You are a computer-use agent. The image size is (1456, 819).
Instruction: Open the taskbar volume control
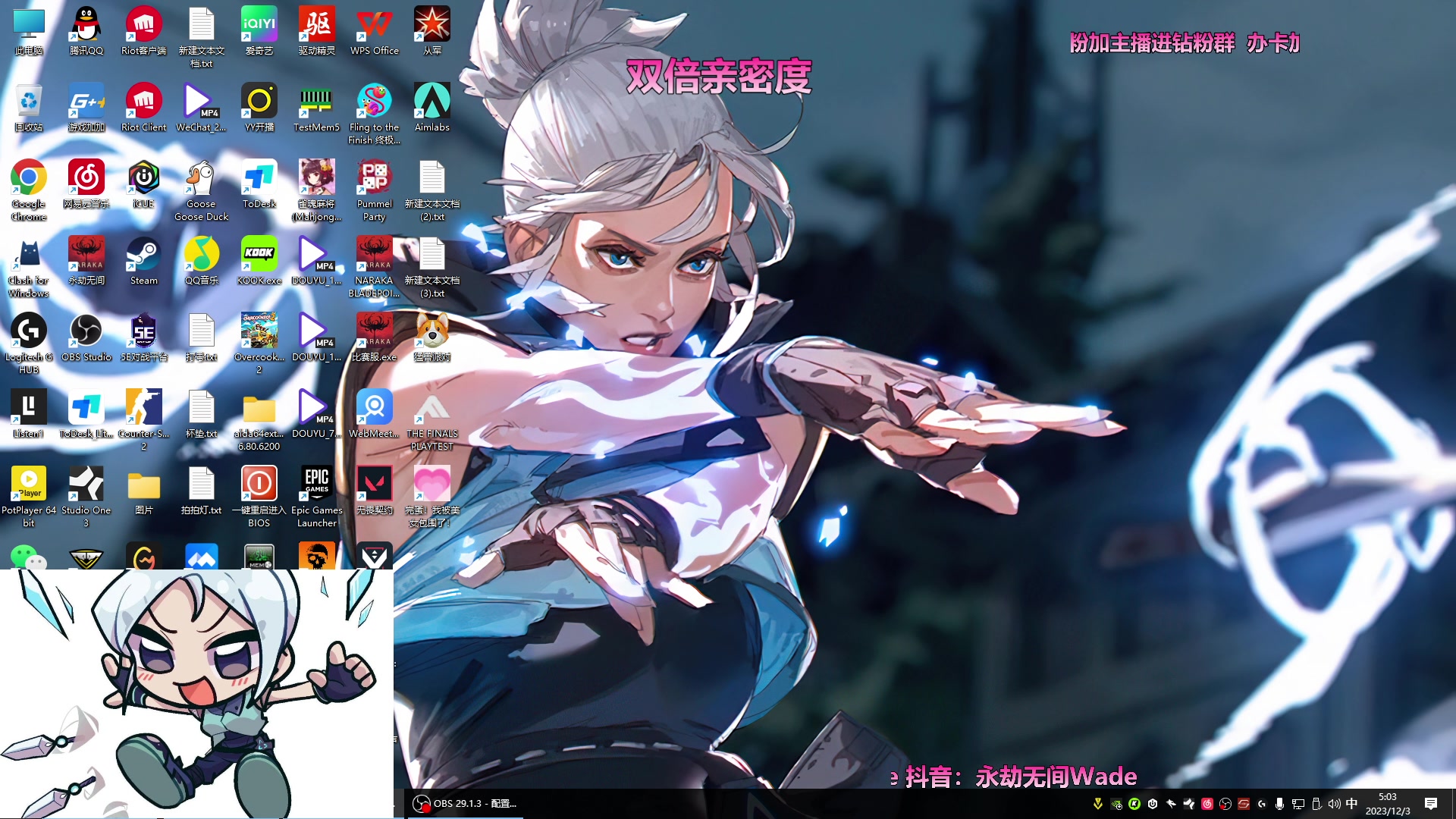(x=1334, y=804)
